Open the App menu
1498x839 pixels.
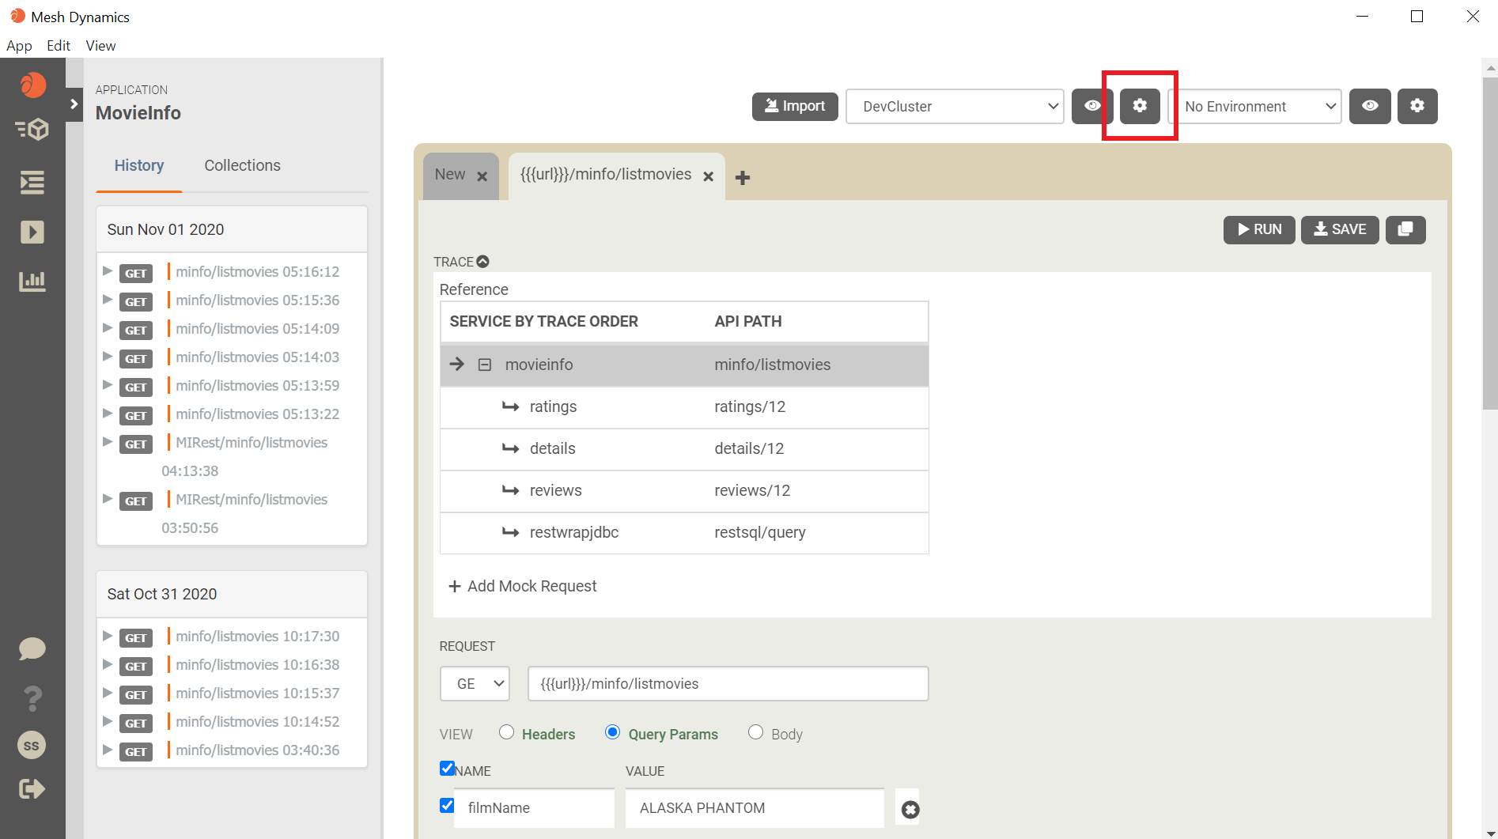[19, 46]
